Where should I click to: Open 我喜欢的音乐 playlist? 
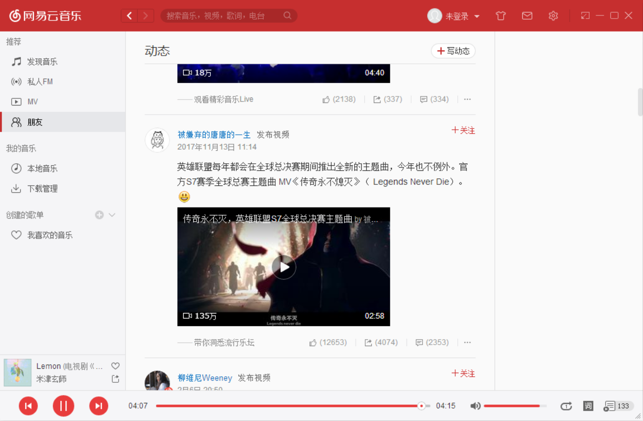tap(62, 235)
